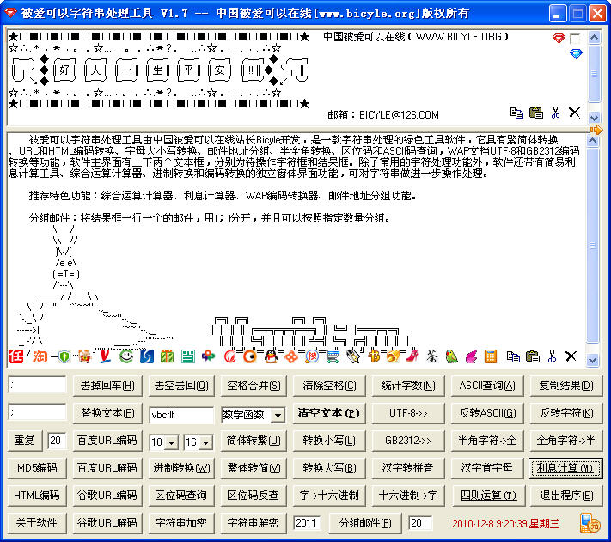Click the 搜 magnifier search icon
Viewport: 611px width, 542px height.
[x=312, y=356]
